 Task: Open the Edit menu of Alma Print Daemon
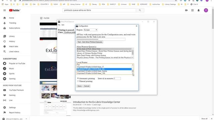tap(63, 25)
